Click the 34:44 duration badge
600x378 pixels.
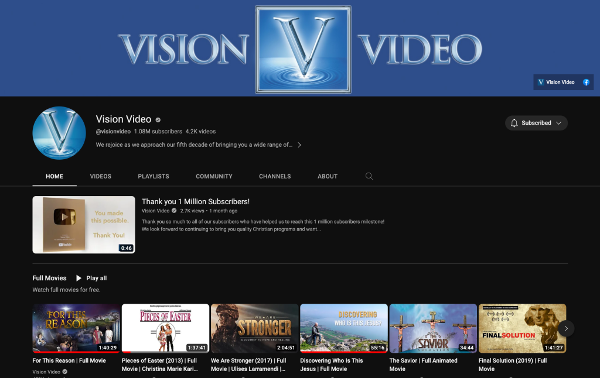pos(467,348)
